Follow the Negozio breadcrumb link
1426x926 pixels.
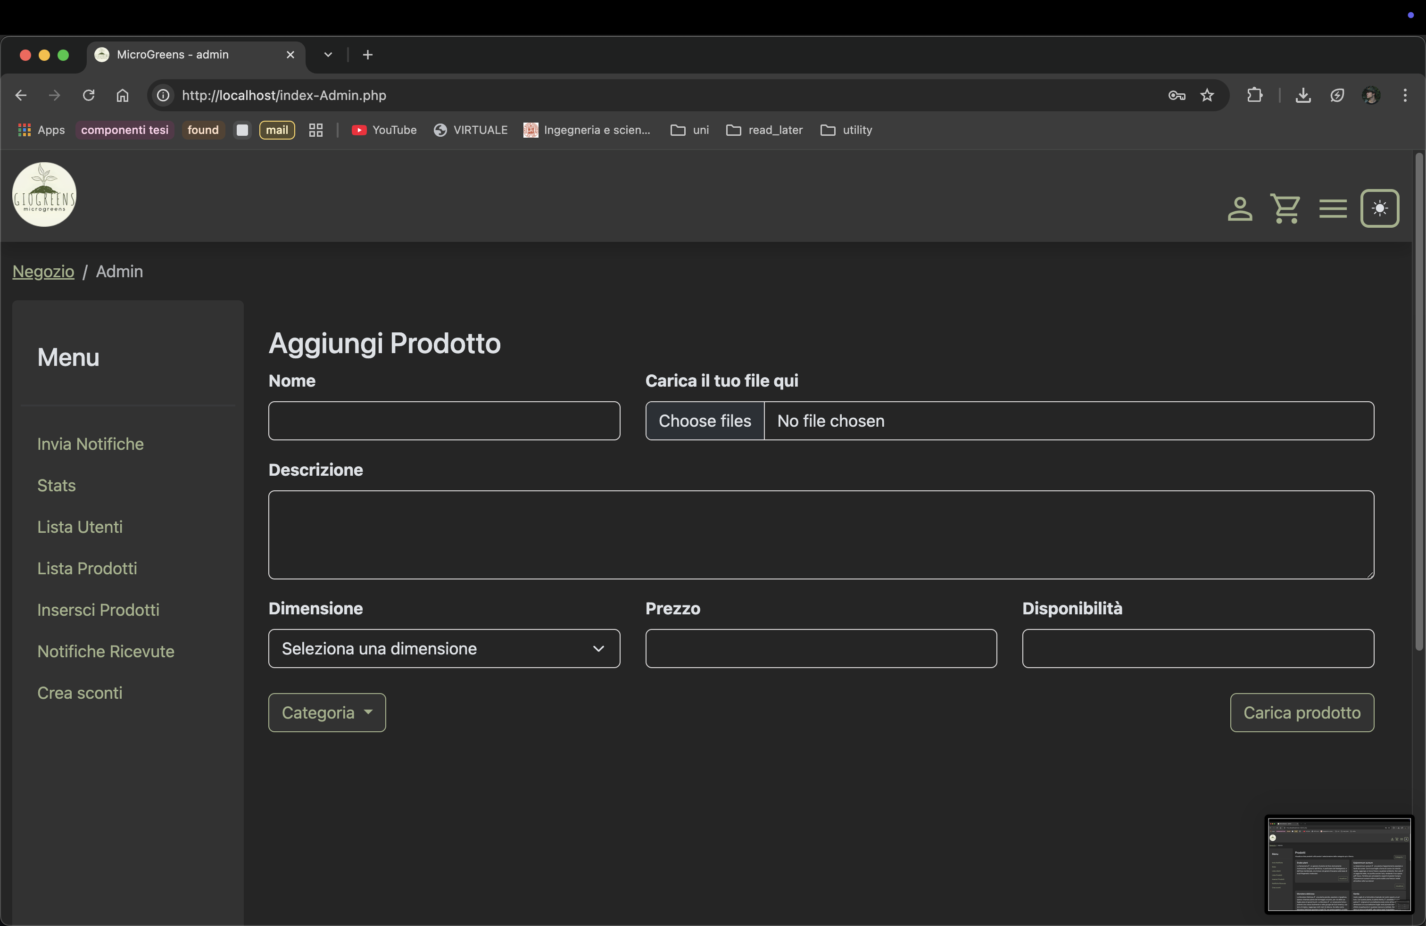tap(43, 271)
